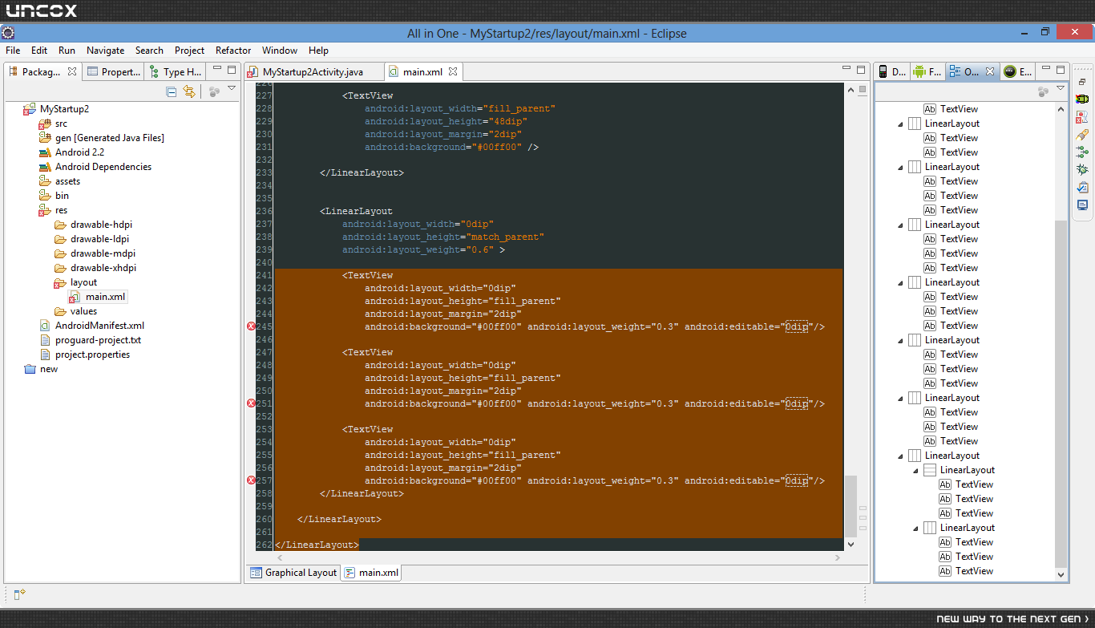Click the Restore icon atop right trim bar

pos(1082,81)
